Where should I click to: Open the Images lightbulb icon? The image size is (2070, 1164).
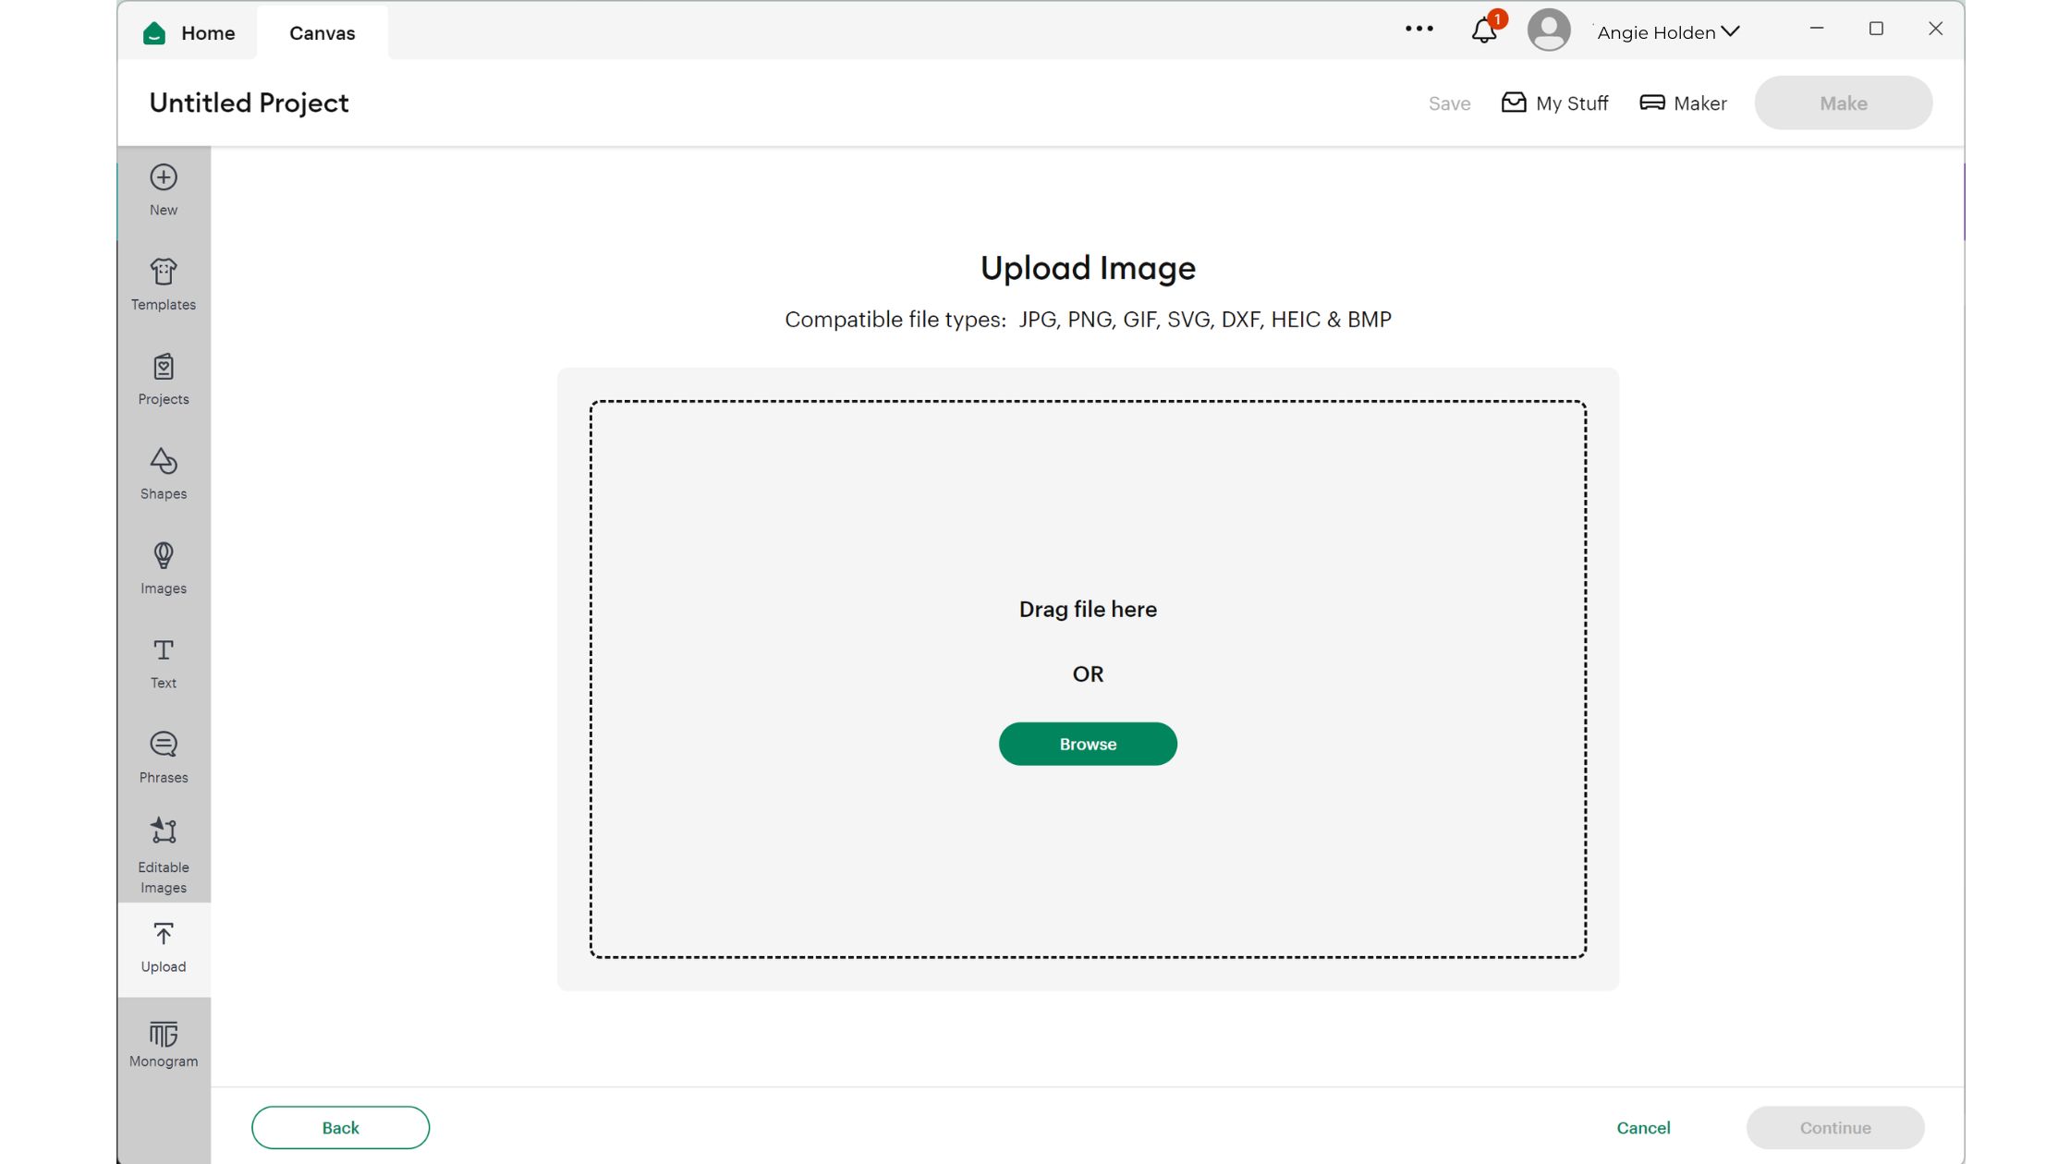164,556
